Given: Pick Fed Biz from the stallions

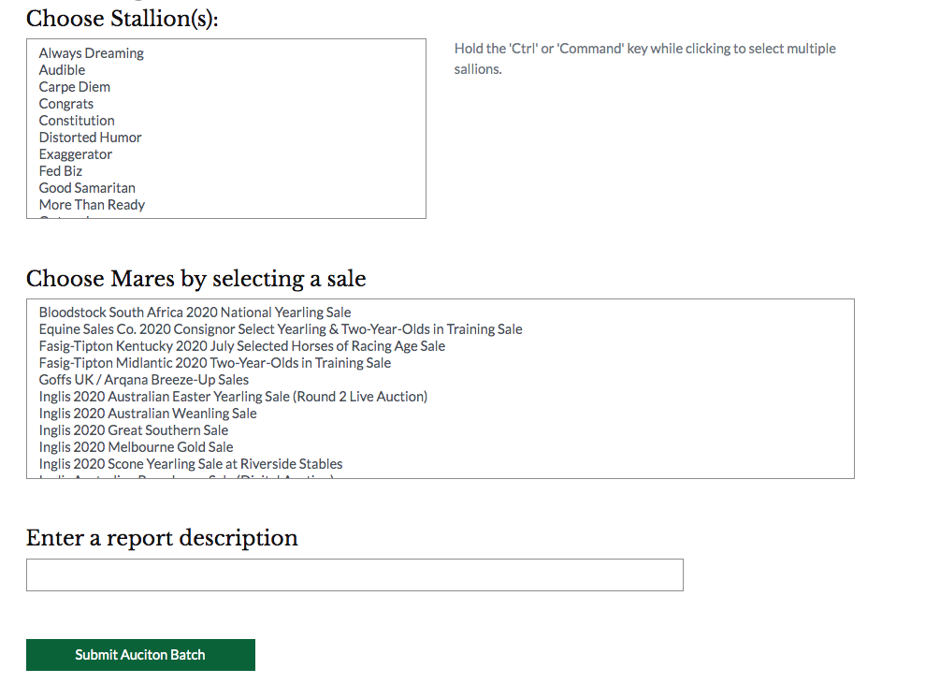Looking at the screenshot, I should (61, 171).
